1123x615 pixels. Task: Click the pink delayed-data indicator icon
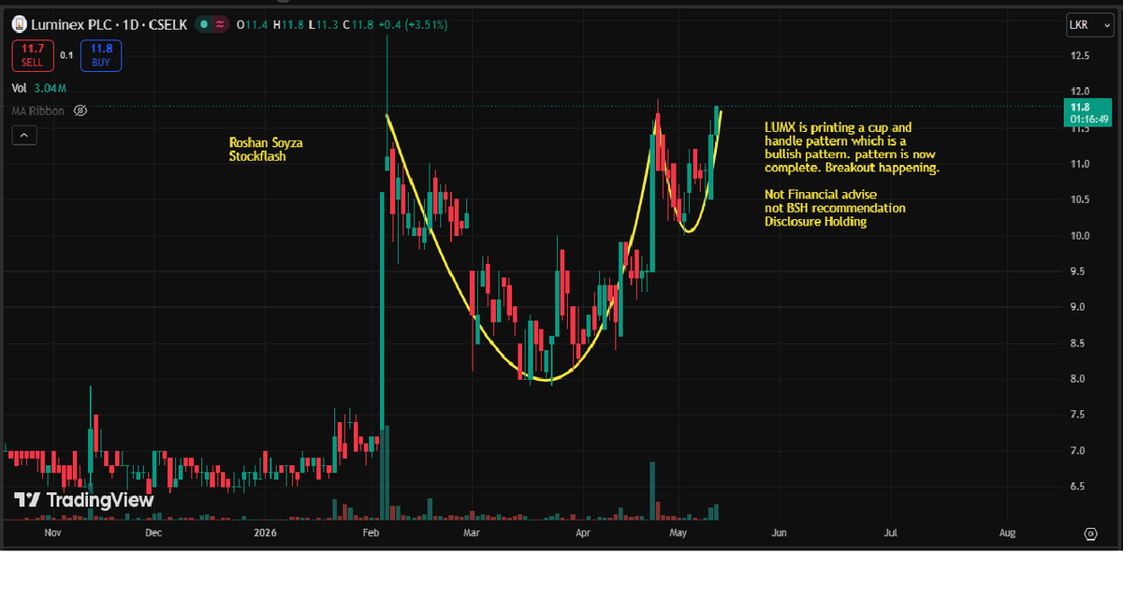pyautogui.click(x=220, y=24)
